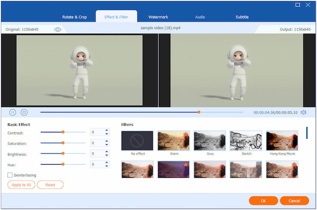Adjust the Brightness slider handle

click(63, 154)
